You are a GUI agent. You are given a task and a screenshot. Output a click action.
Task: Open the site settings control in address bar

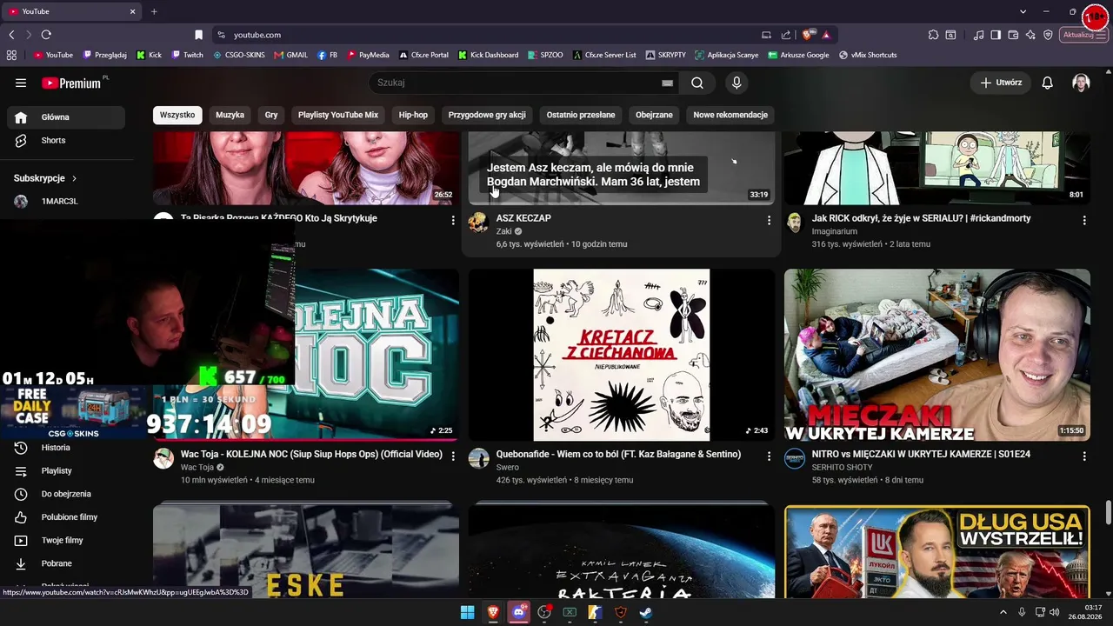(x=221, y=35)
